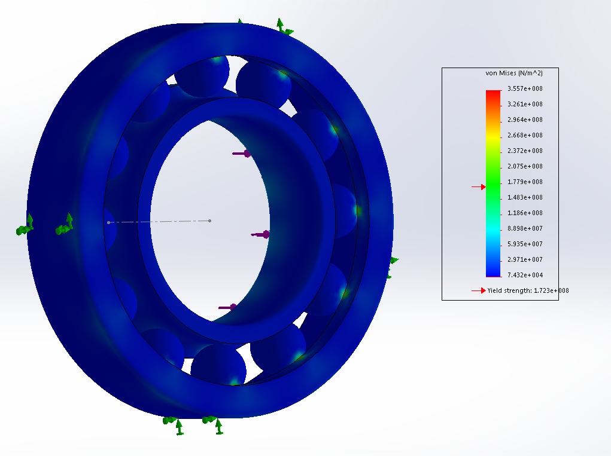Screen dimensions: 611x456
Task: Click the yellow band of the stress color bar
Action: click(493, 136)
